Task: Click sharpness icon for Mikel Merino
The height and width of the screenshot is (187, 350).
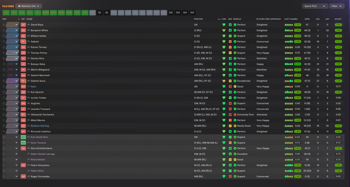Action: (230, 120)
